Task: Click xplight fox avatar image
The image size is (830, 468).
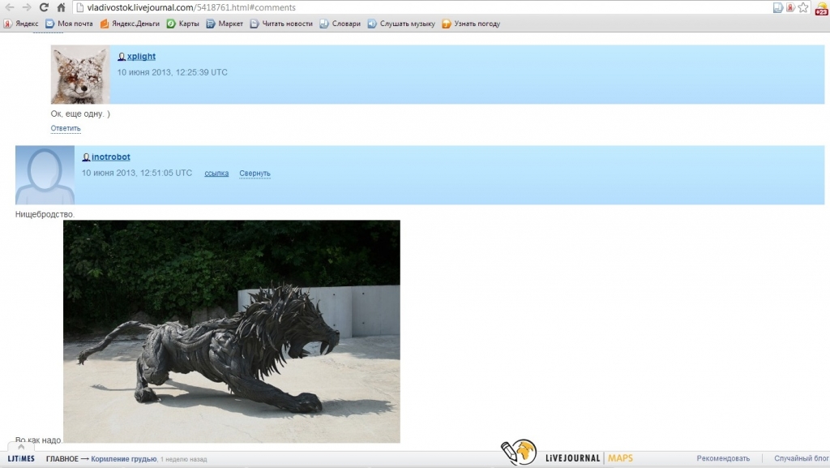Action: click(80, 74)
